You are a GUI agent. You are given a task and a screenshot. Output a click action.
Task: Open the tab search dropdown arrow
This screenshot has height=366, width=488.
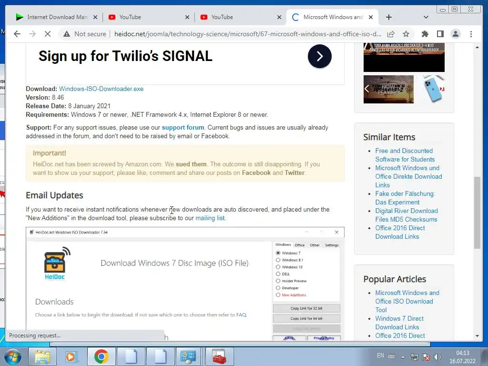coord(426,17)
